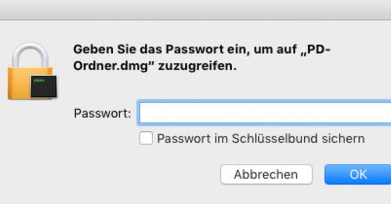Click the middle of the empty Passwort text box

pos(264,113)
